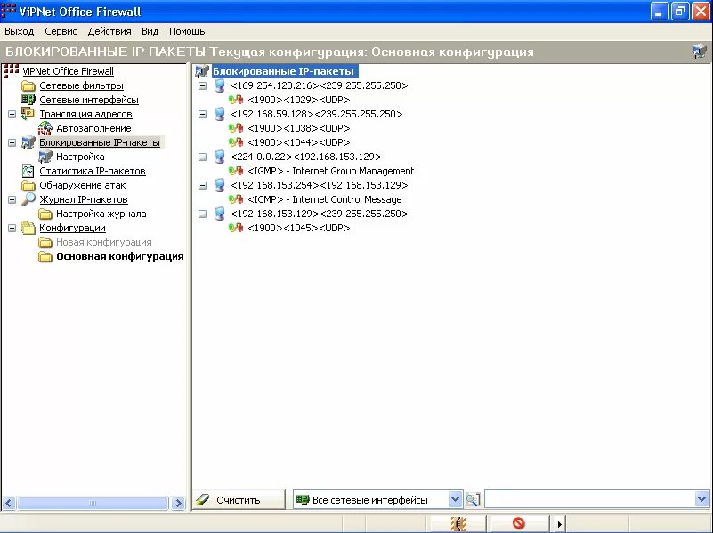Image resolution: width=713 pixels, height=533 pixels.
Task: Select <1900><1044><UDP> entry
Action: coord(299,142)
